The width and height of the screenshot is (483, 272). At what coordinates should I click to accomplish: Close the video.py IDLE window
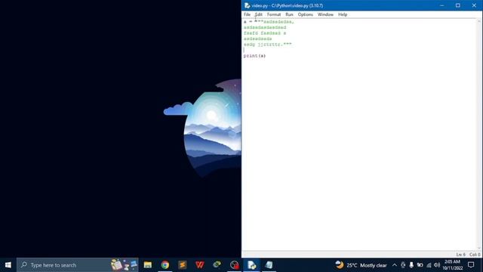click(474, 5)
